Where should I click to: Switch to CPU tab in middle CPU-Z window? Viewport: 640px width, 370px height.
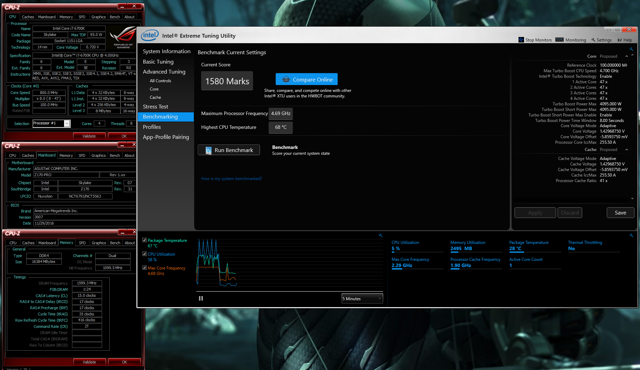[13, 155]
